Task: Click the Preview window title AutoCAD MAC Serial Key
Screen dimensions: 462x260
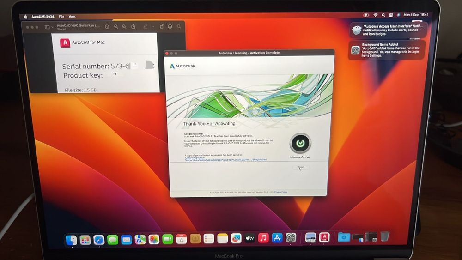Action: [79, 25]
